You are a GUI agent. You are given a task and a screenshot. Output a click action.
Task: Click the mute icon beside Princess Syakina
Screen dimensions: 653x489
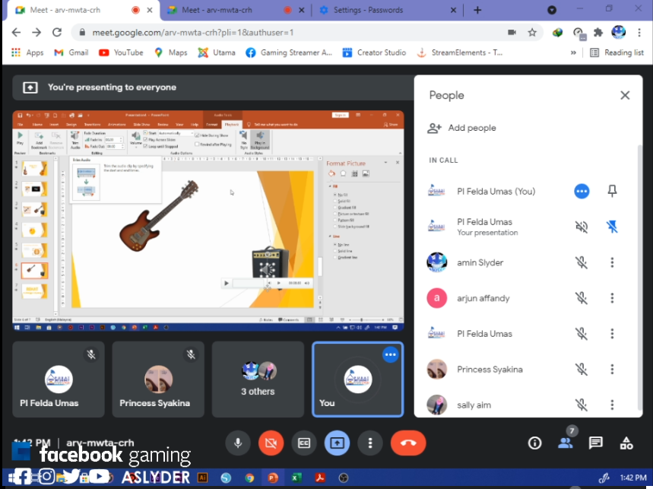click(582, 370)
